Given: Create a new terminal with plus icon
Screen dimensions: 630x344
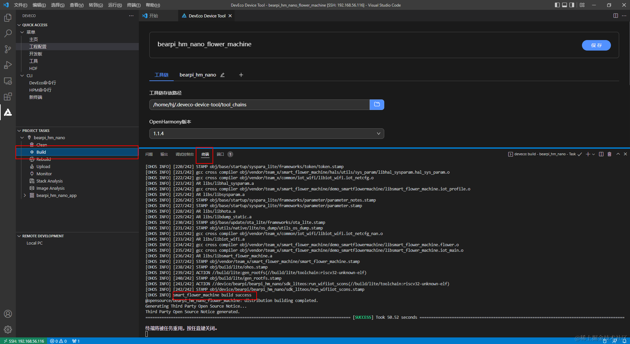Looking at the screenshot, I should click(x=588, y=154).
